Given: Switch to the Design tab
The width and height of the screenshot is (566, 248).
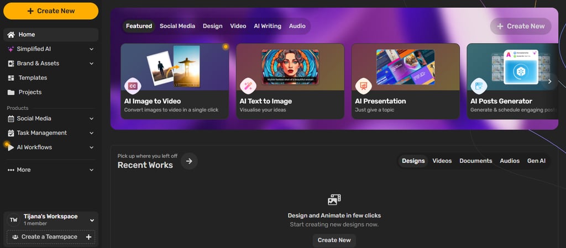Looking at the screenshot, I should coord(213,26).
